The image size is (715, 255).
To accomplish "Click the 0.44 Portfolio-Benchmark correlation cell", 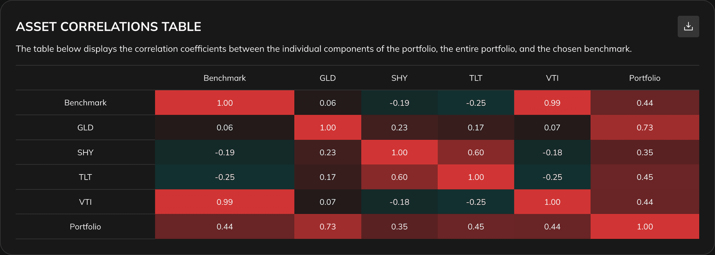I will (224, 226).
